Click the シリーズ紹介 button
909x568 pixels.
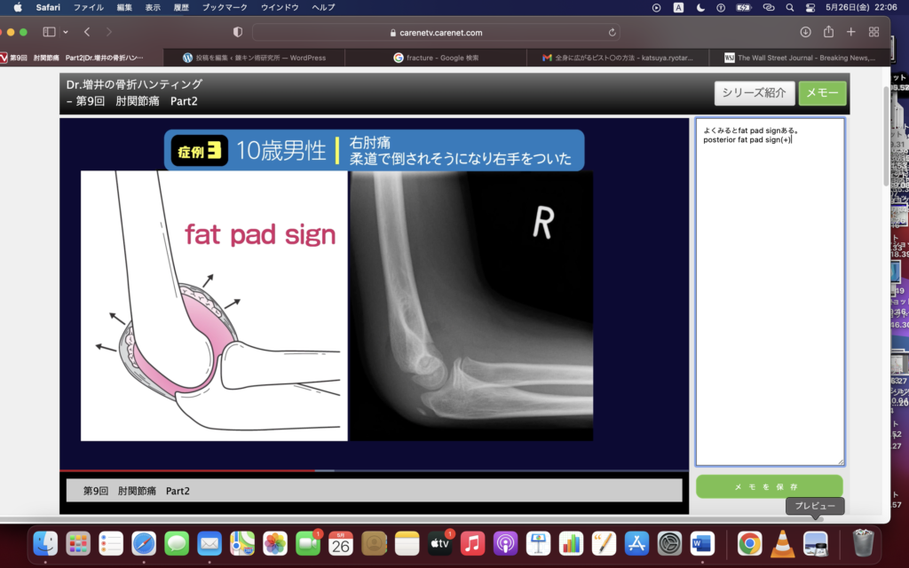tap(753, 94)
